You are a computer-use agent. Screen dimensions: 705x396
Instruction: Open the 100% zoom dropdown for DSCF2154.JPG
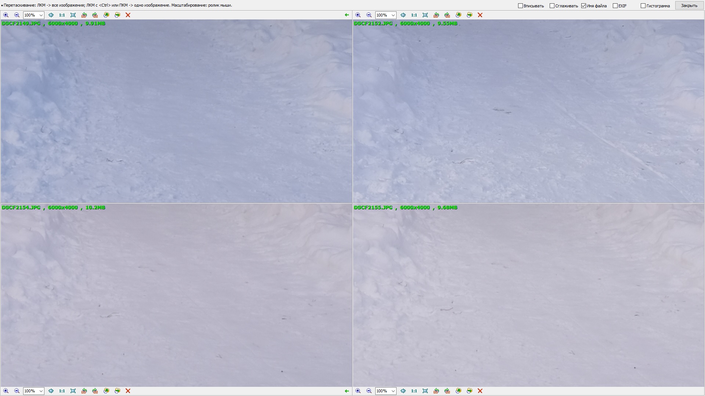click(41, 391)
